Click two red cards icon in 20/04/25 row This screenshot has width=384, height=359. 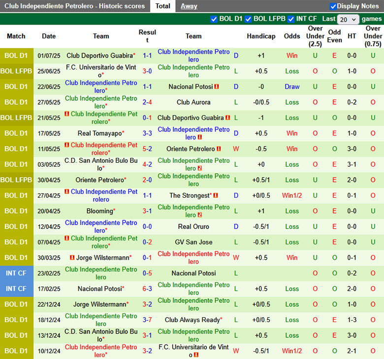200,215
